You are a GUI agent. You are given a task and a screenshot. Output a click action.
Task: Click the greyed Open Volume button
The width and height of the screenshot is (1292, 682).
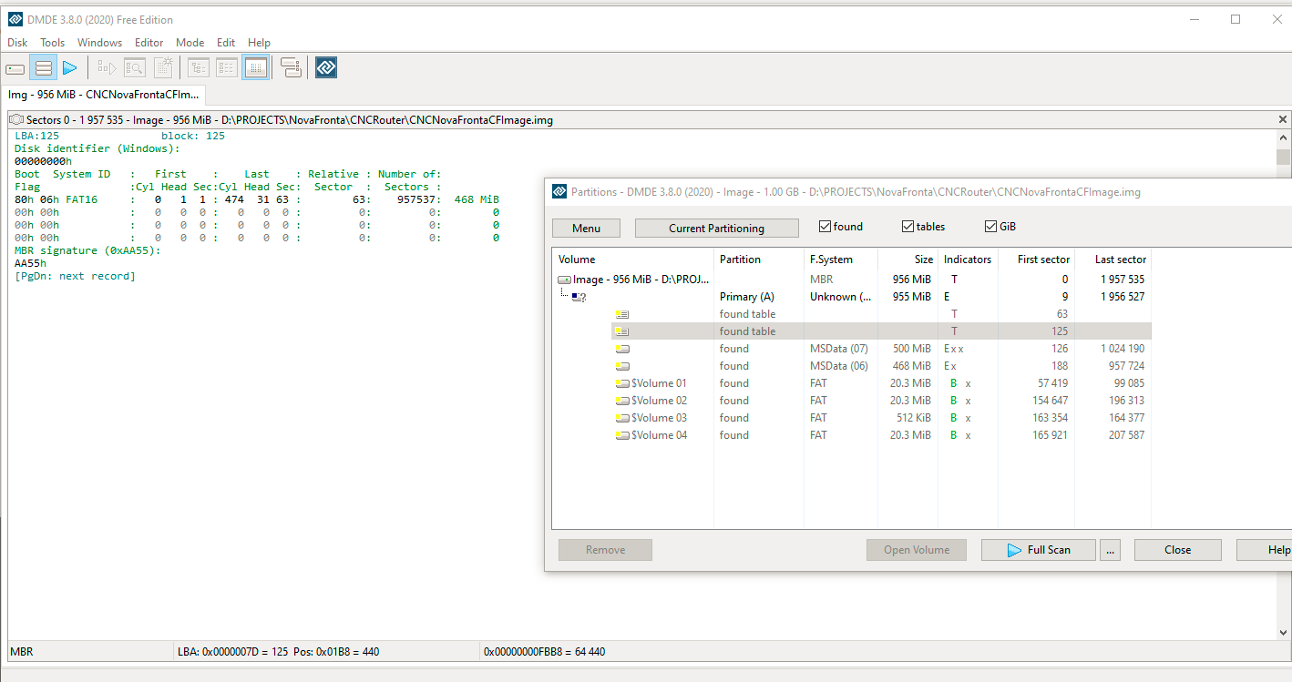[x=917, y=550]
